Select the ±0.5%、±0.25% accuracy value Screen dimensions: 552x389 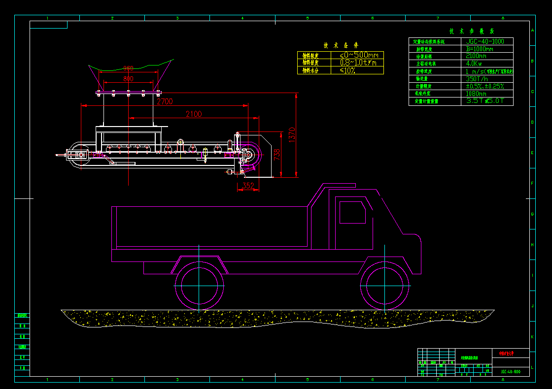(484, 86)
